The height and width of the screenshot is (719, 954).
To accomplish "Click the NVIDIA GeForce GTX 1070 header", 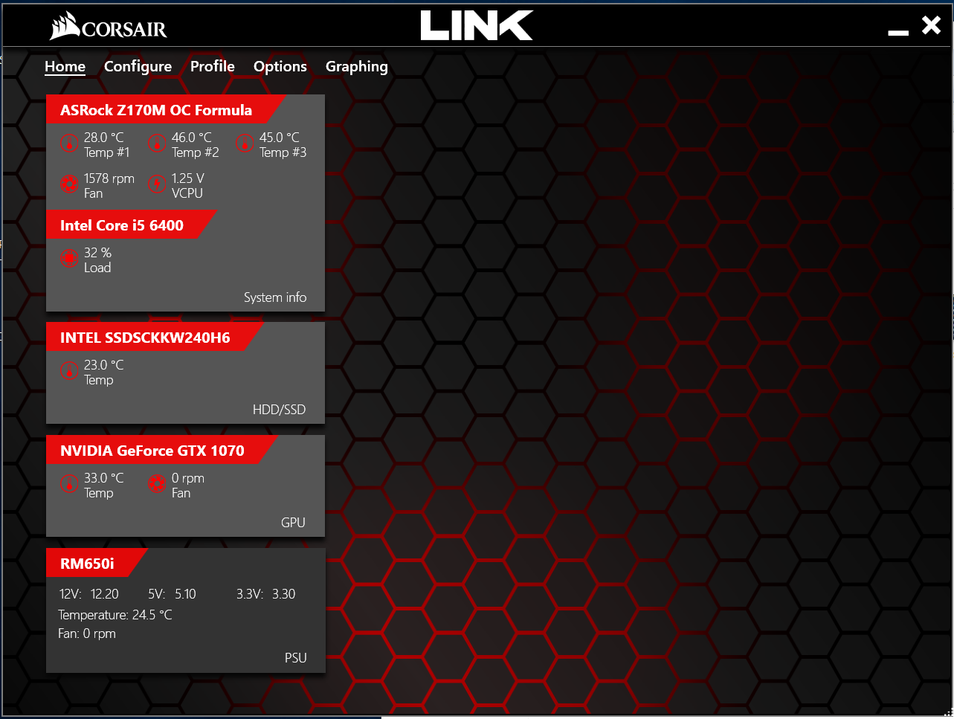I will 161,450.
